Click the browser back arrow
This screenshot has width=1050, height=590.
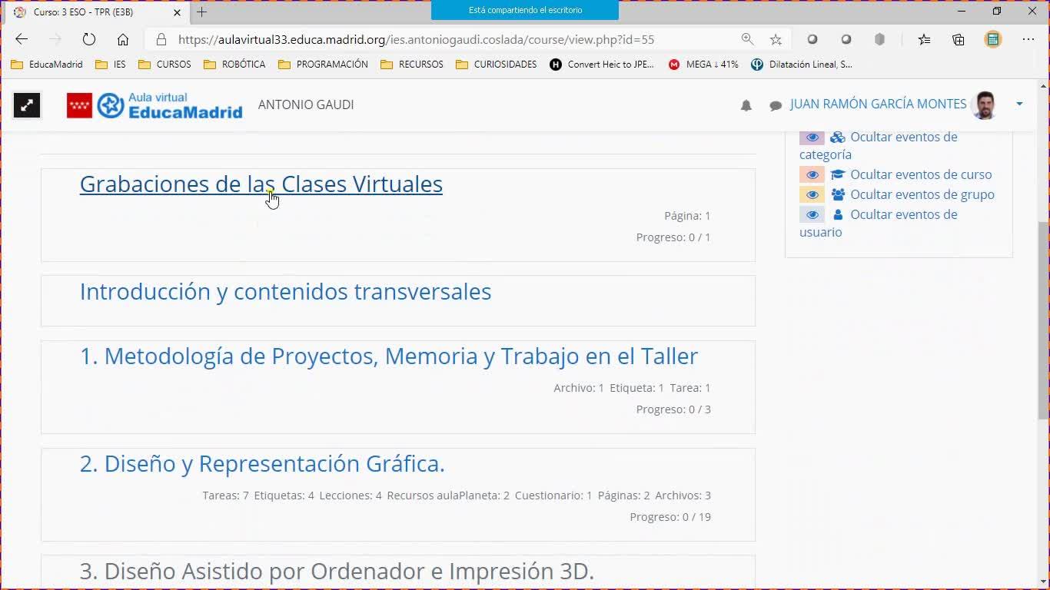pos(22,39)
